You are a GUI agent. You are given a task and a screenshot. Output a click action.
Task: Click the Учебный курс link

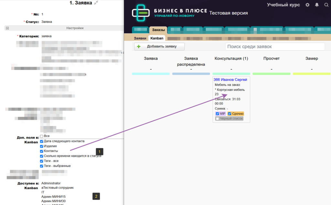click(283, 5)
